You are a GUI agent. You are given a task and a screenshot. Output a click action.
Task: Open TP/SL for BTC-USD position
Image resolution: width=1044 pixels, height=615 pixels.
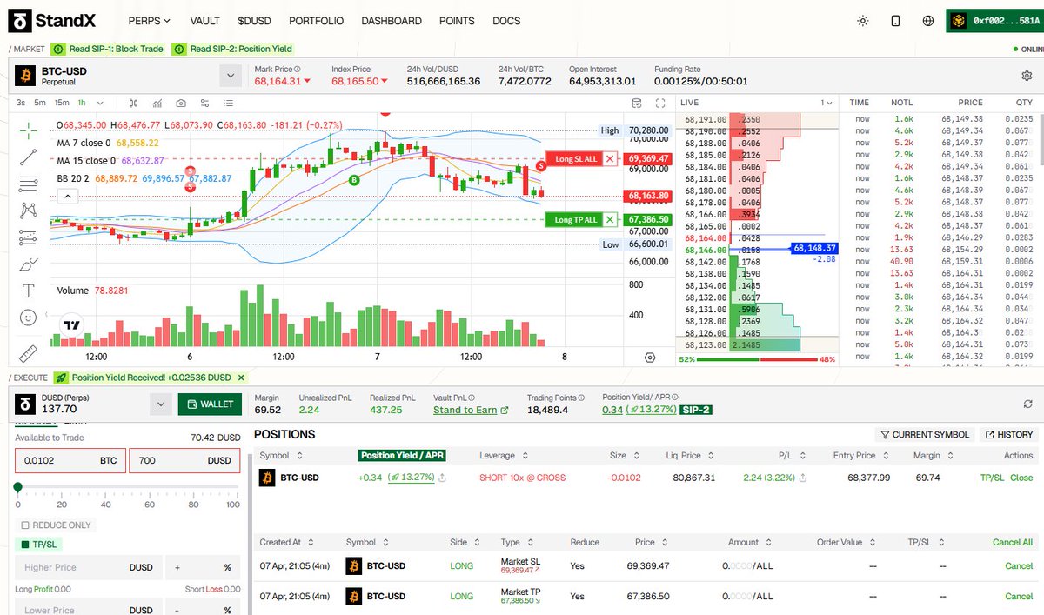992,478
